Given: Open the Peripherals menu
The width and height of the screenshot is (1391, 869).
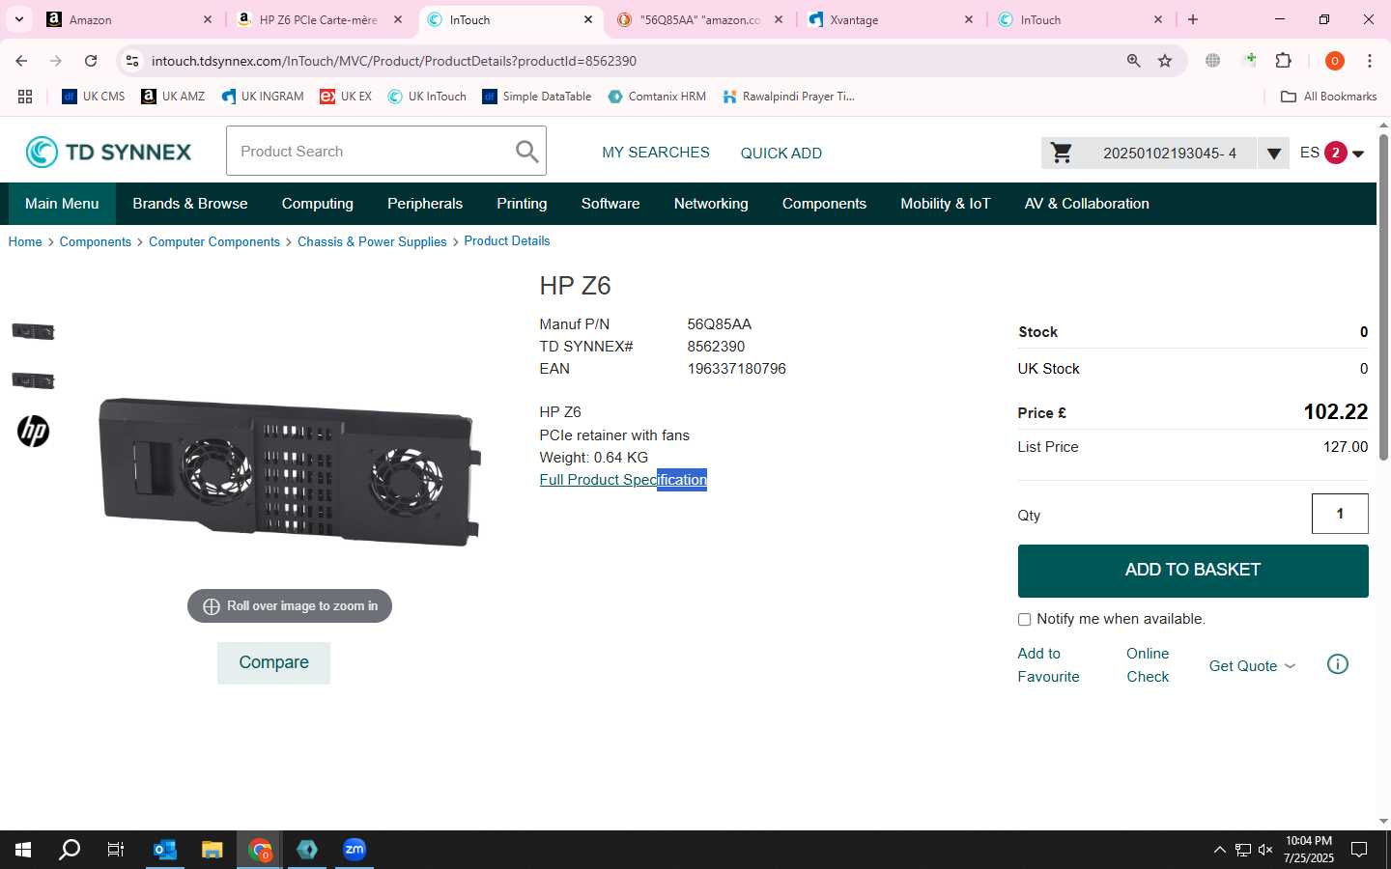Looking at the screenshot, I should [425, 204].
